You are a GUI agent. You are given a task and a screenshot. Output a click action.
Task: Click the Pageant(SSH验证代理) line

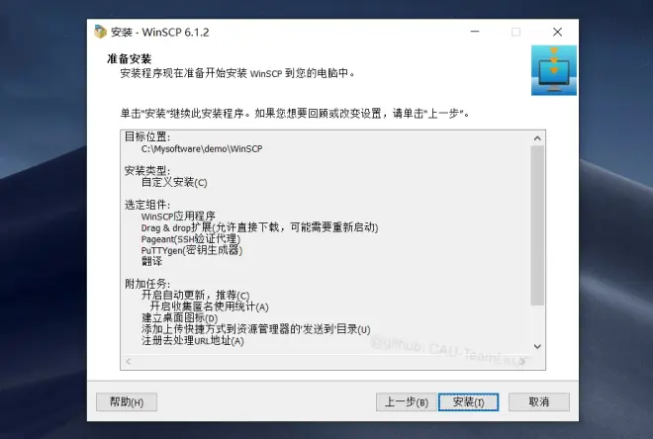click(x=191, y=239)
